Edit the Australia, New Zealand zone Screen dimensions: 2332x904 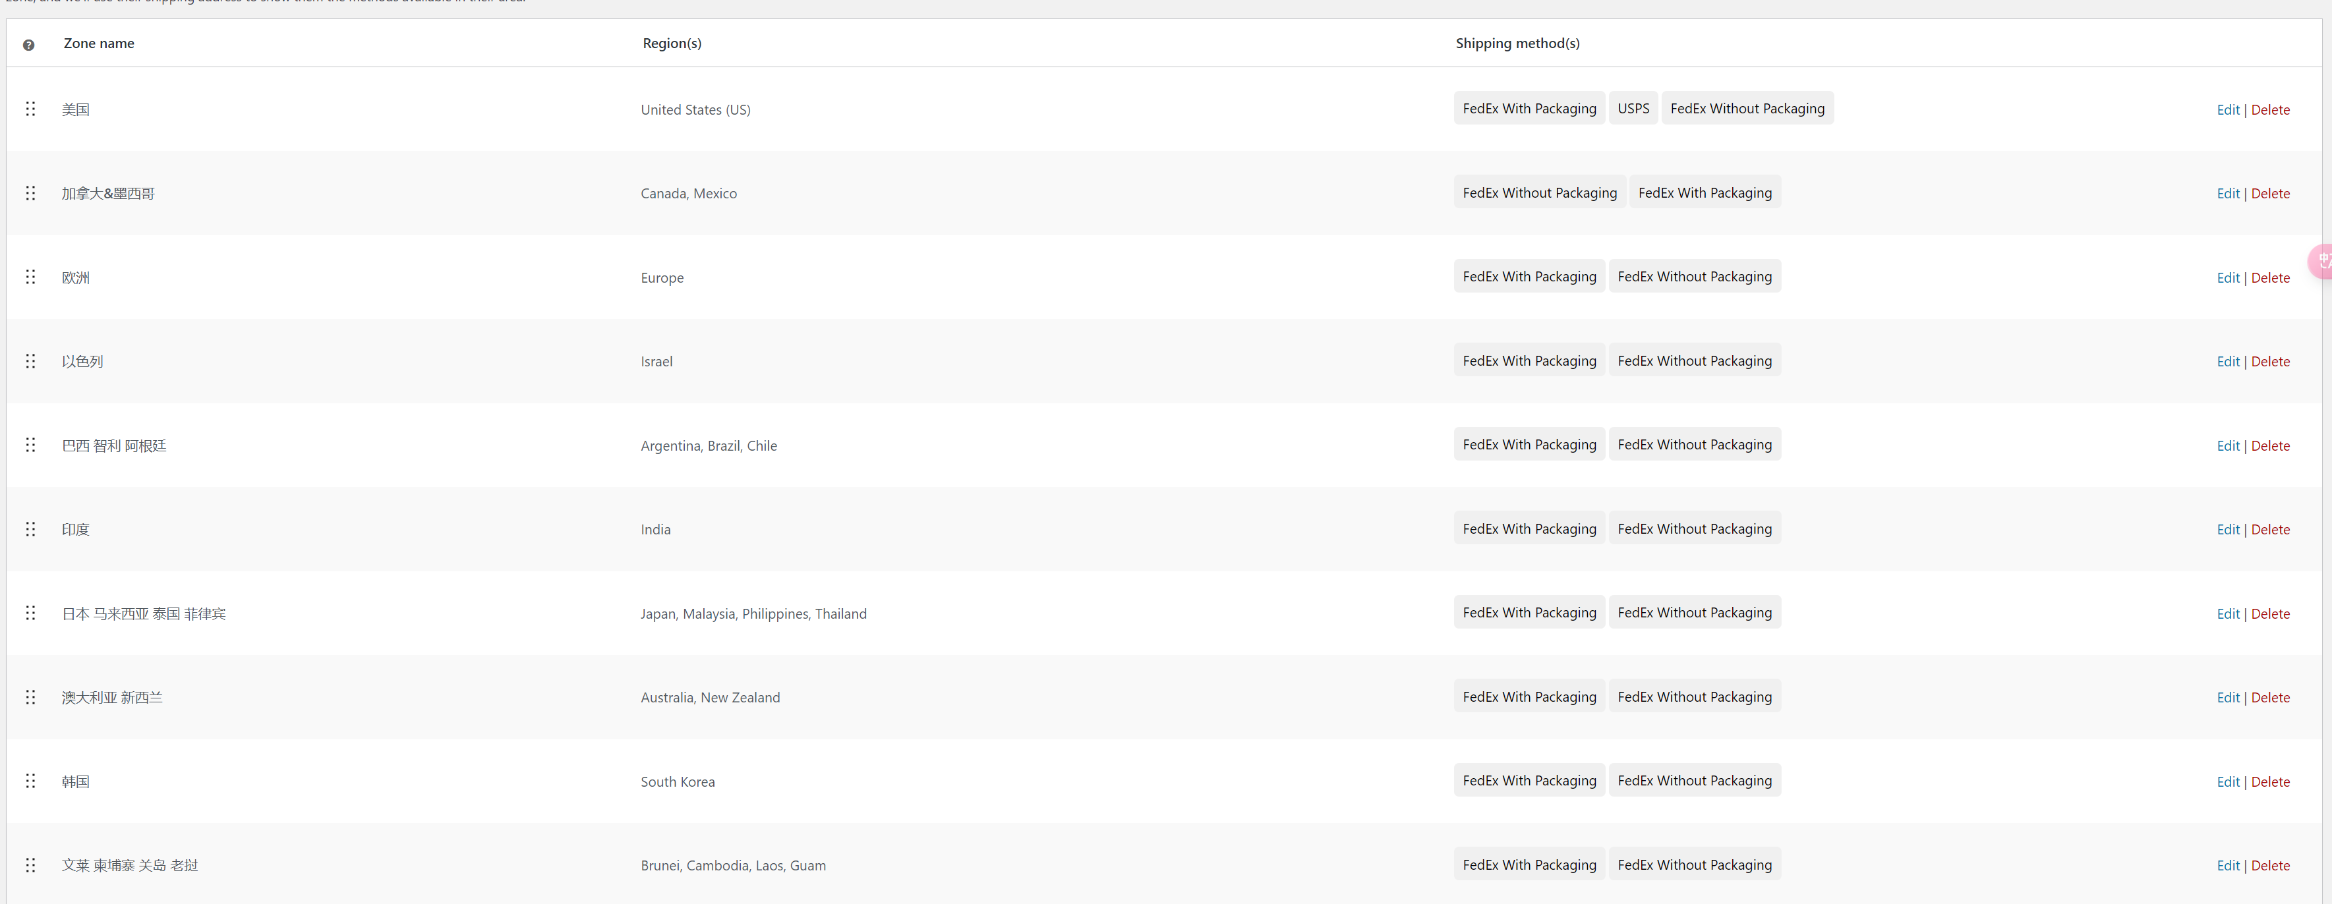(x=2227, y=698)
